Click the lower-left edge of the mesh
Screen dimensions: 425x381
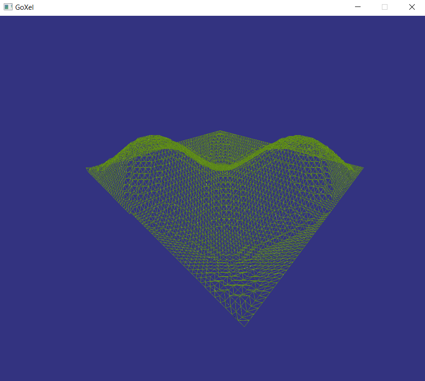tap(165, 246)
